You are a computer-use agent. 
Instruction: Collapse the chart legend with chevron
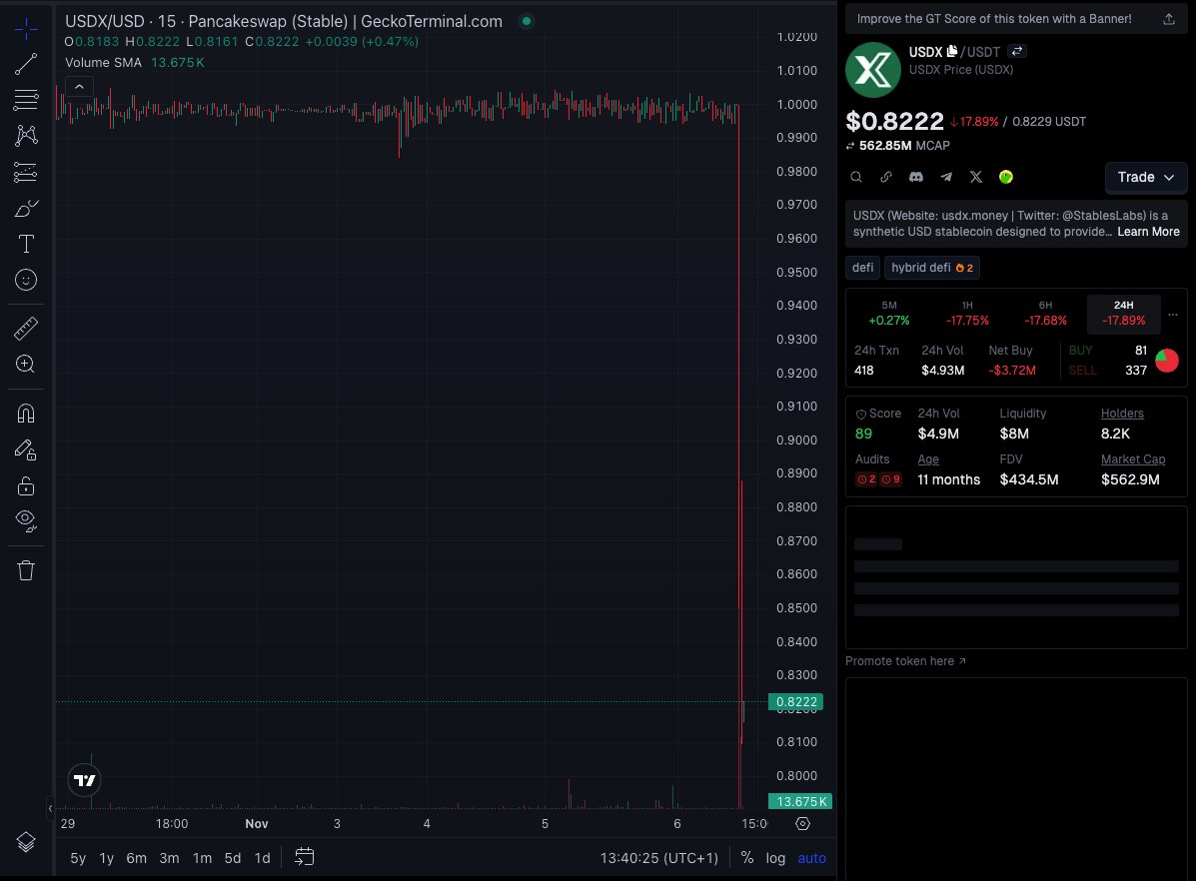(x=79, y=87)
